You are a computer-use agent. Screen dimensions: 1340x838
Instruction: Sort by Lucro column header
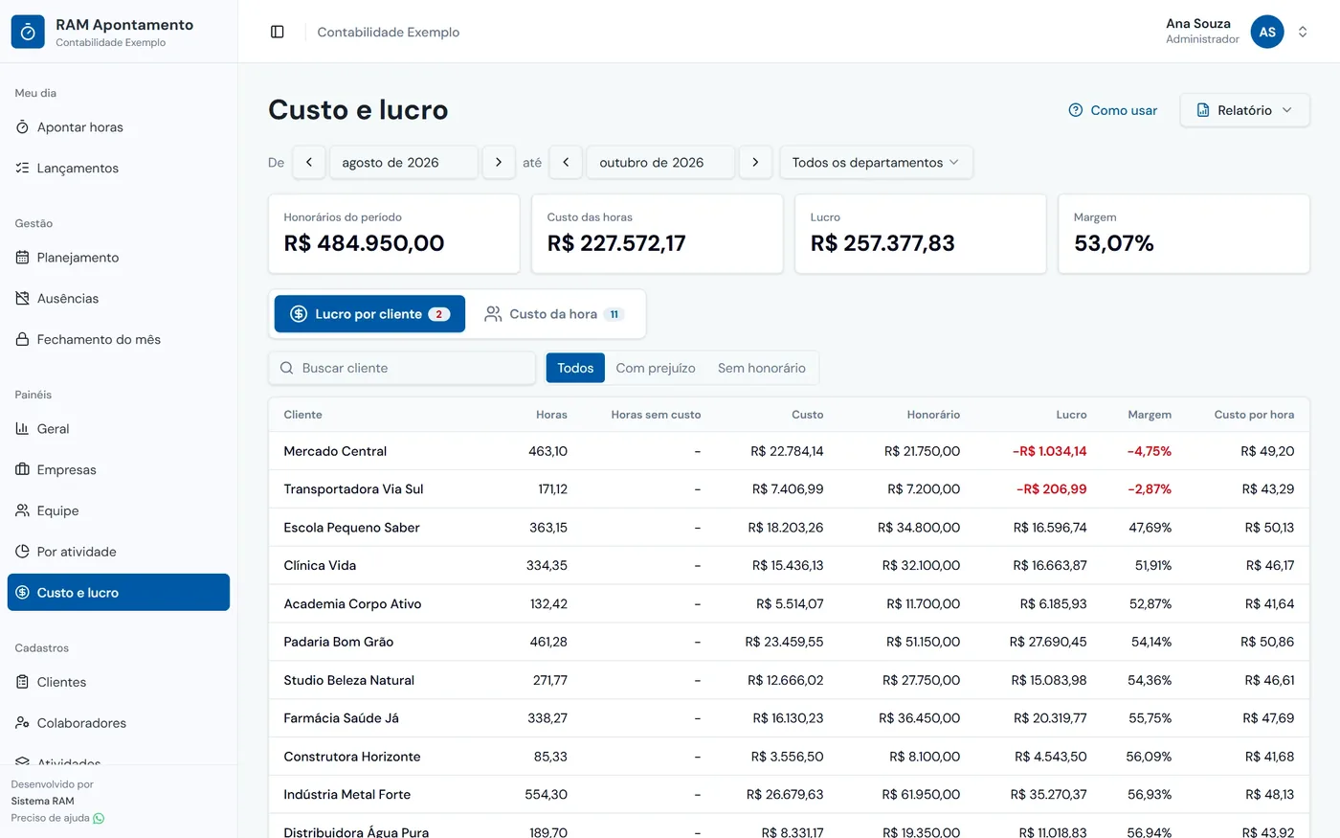[x=1071, y=415]
